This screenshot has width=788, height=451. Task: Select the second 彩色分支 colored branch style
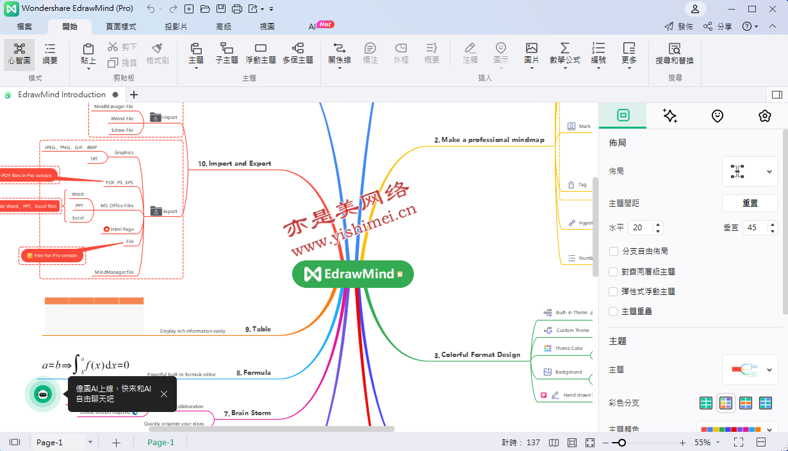(726, 403)
